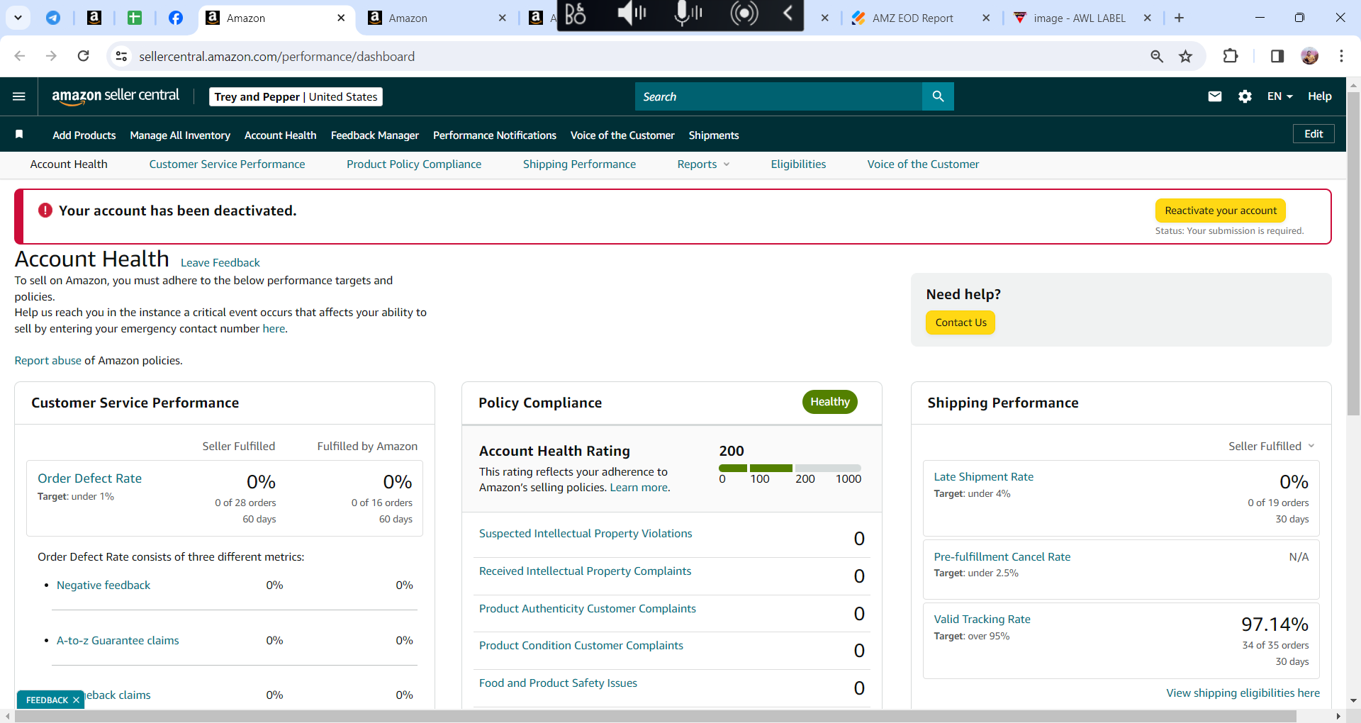Image resolution: width=1361 pixels, height=723 pixels.
Task: Switch to the image - AWL LABEL tab
Action: pyautogui.click(x=1079, y=18)
